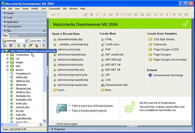Create a new PHP document
Image resolution: width=195 pixels, height=133 pixels.
pyautogui.click(x=108, y=49)
